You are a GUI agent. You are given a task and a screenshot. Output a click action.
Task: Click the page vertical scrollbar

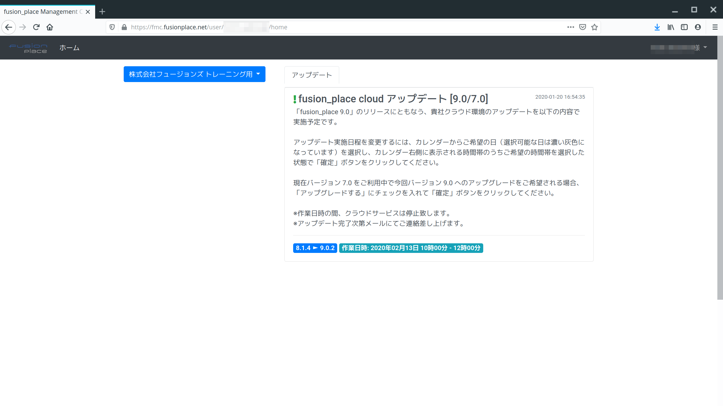tap(720, 167)
